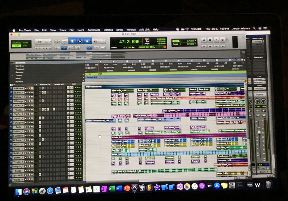The width and height of the screenshot is (288, 201).
Task: Open Grid value dropdown
Action: [x=196, y=41]
